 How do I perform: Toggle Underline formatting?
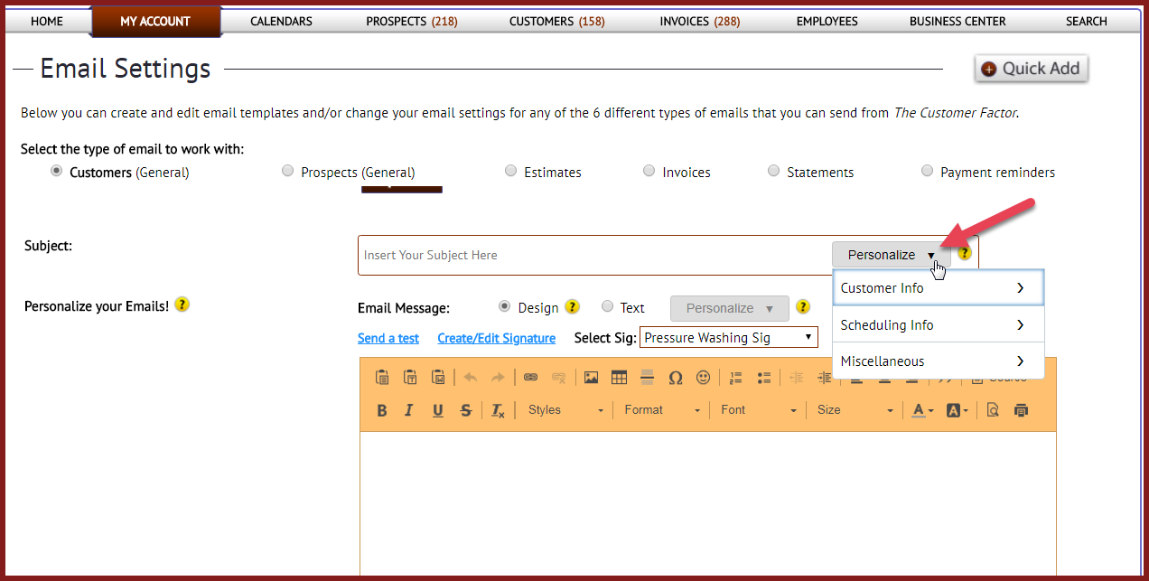(437, 410)
